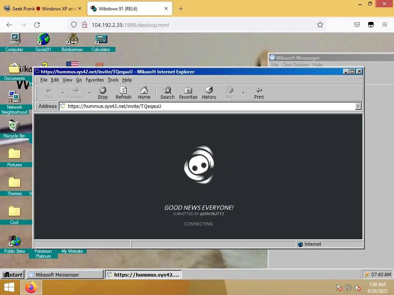Click the Firefox tracking protection shield icon
Viewport: 394px width, 295px height.
(x=74, y=25)
